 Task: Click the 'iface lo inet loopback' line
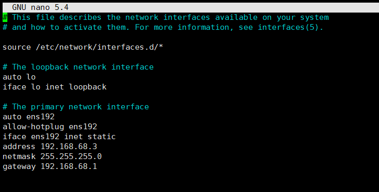(55, 87)
